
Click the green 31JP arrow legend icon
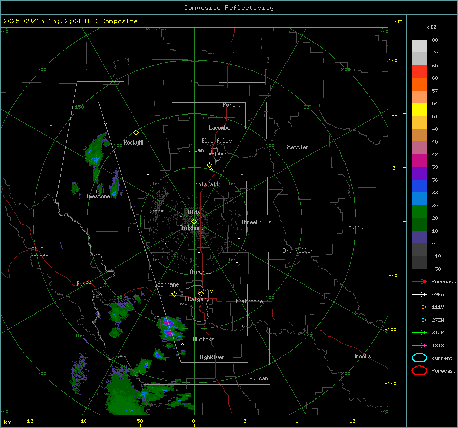(419, 332)
